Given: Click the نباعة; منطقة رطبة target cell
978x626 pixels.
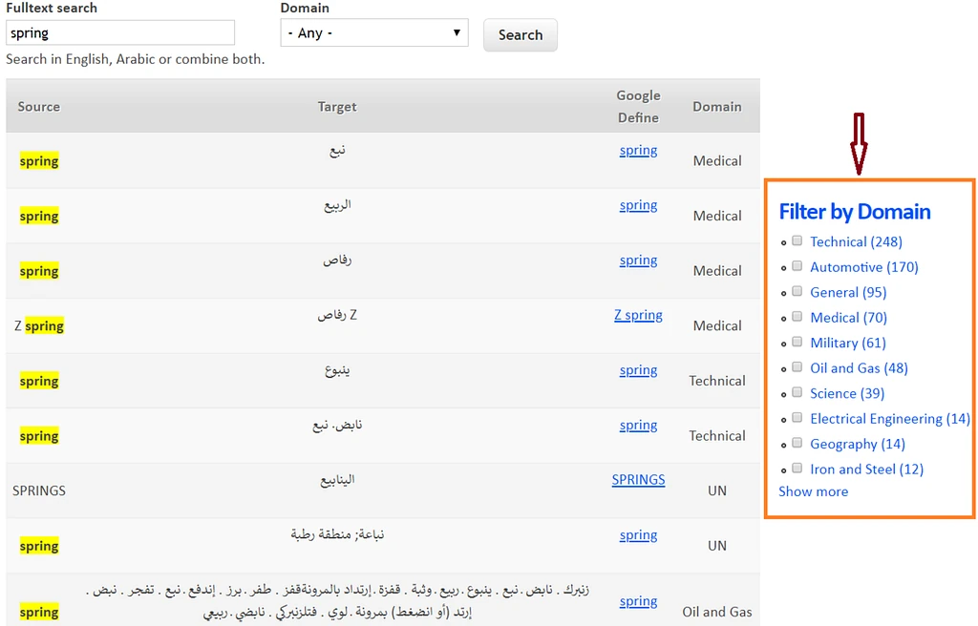Looking at the screenshot, I should (x=337, y=534).
